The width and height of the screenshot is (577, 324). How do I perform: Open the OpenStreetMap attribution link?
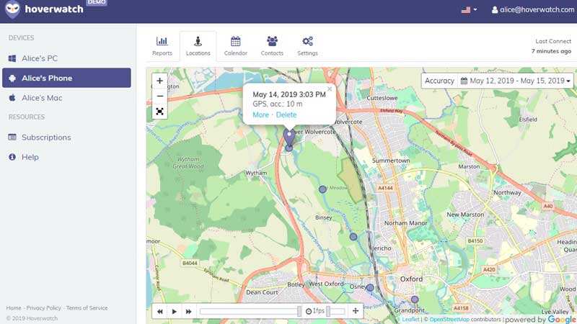pyautogui.click(x=449, y=320)
